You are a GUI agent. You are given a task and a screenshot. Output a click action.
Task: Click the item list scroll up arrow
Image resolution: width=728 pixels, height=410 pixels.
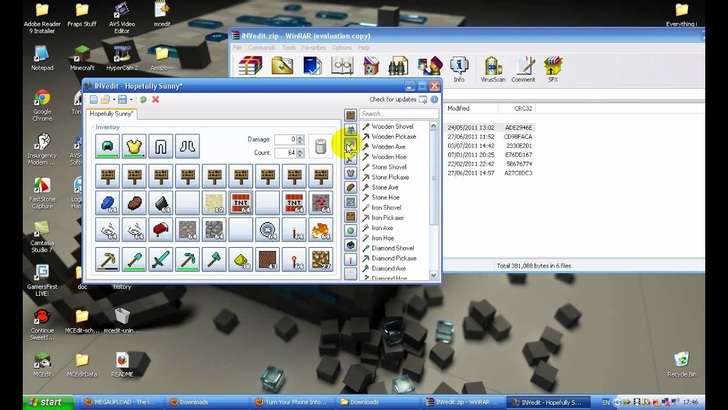pyautogui.click(x=433, y=126)
